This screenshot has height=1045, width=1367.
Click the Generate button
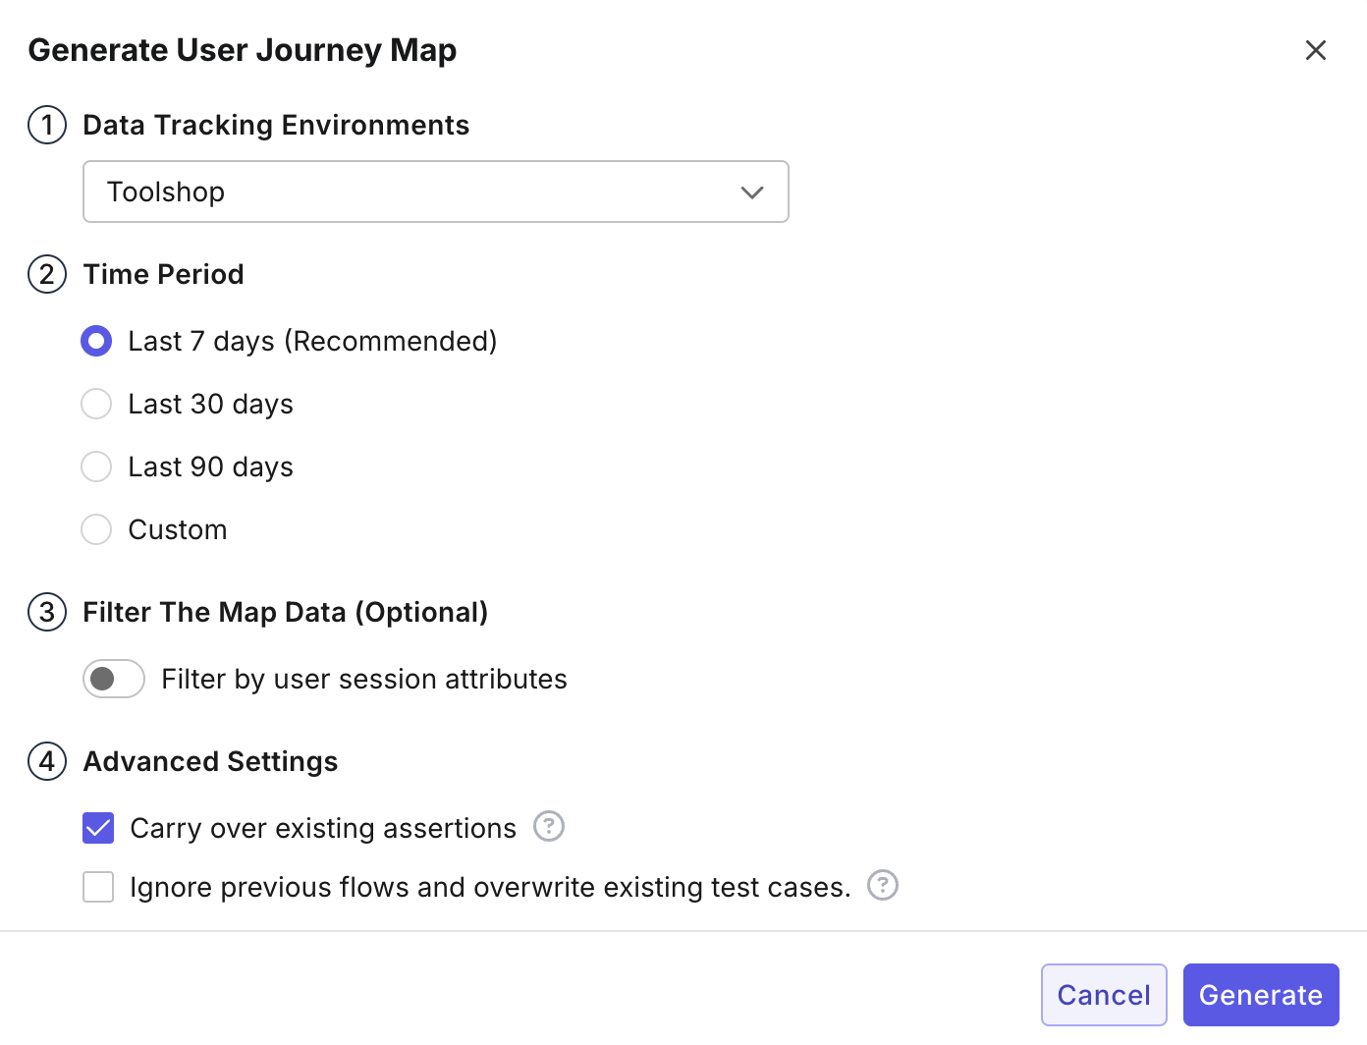(x=1261, y=994)
